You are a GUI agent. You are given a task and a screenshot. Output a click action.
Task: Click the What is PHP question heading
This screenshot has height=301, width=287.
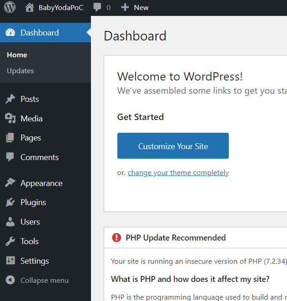tap(190, 279)
